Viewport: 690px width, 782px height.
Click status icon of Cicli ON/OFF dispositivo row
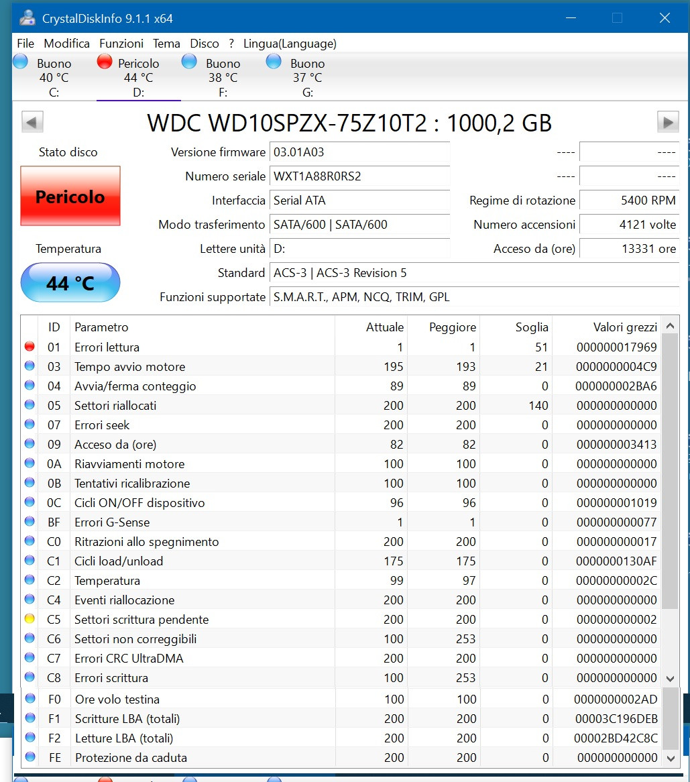30,502
